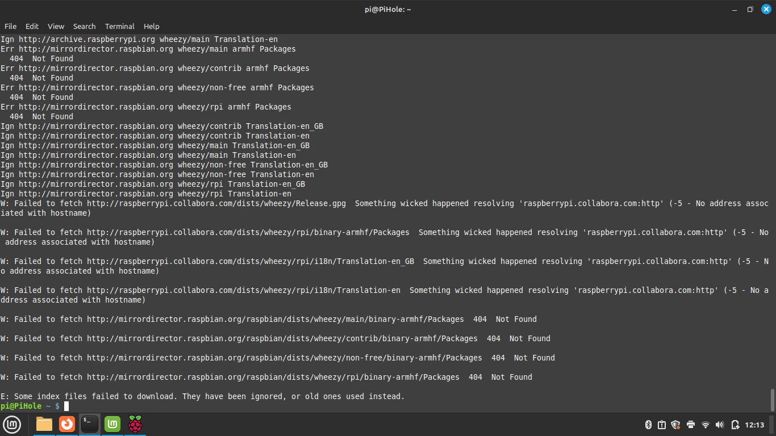The width and height of the screenshot is (776, 436).
Task: Click the terminal cursor at prompt
Action: (x=66, y=406)
